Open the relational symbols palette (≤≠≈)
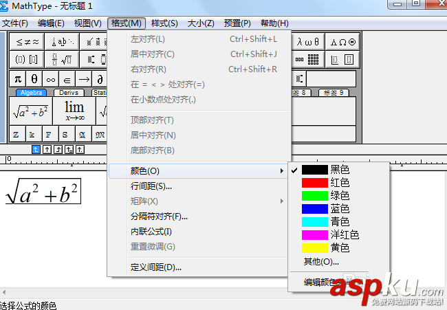The image size is (447, 310). coord(27,42)
